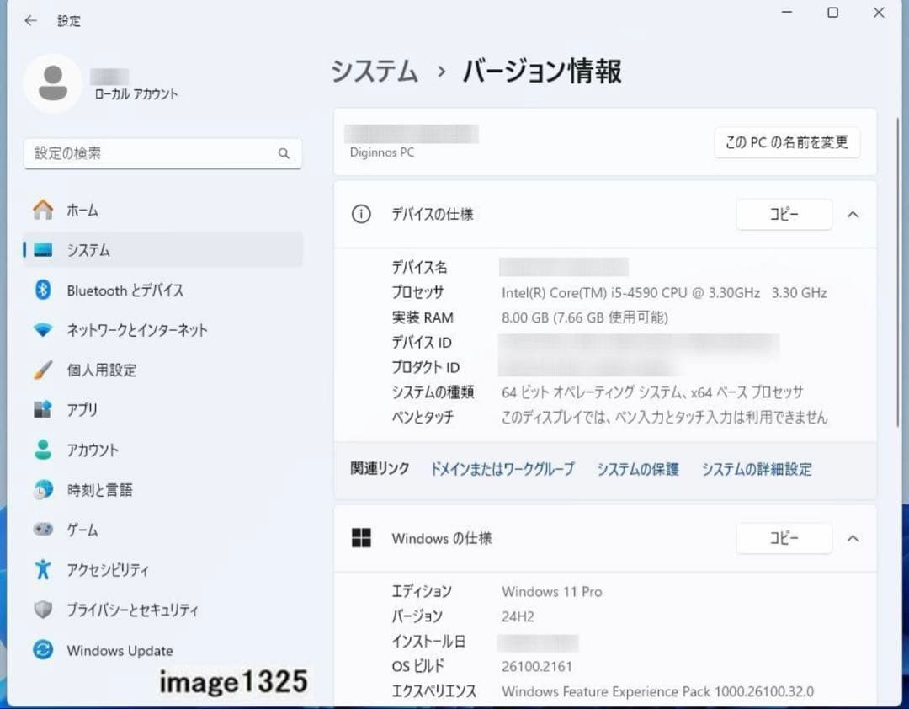
Task: Open ゲーム settings
Action: (x=84, y=530)
